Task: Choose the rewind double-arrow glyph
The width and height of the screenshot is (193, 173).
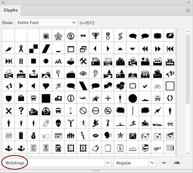Action: pos(145,49)
